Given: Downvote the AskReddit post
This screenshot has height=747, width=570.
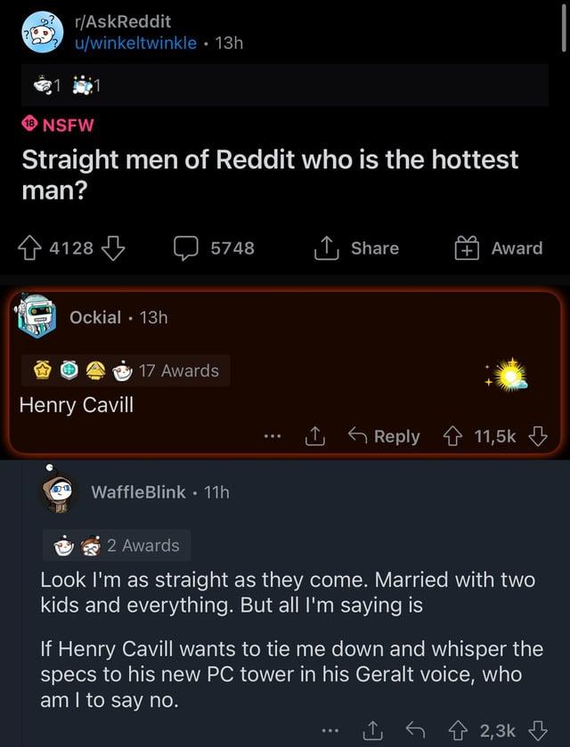Looking at the screenshot, I should pos(112,248).
